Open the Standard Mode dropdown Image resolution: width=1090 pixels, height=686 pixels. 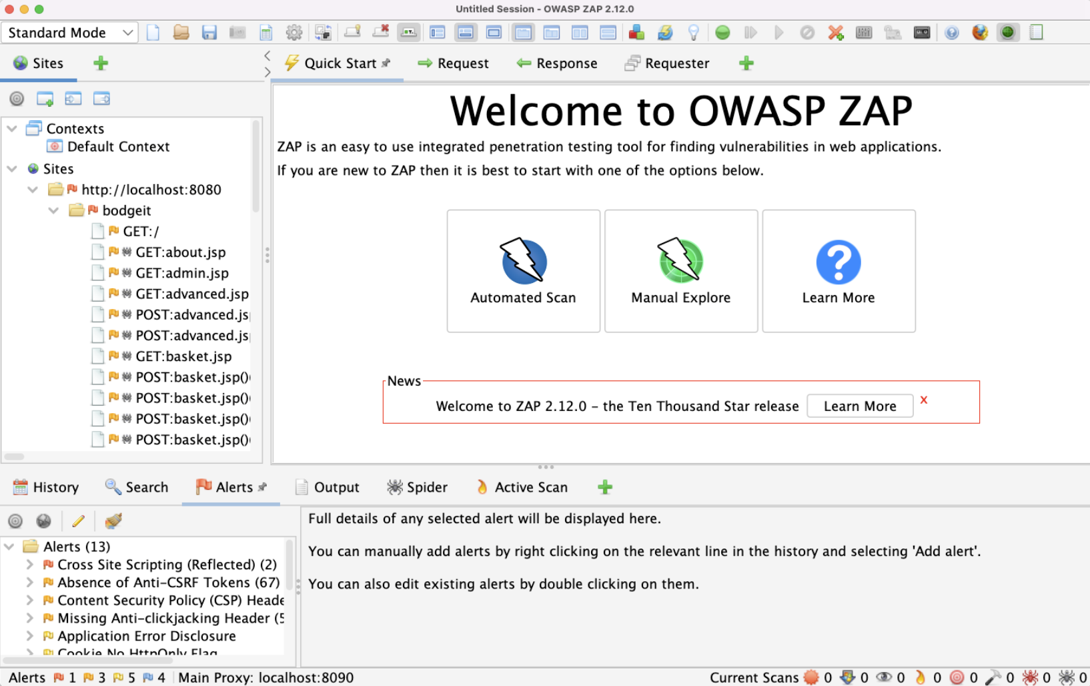coord(69,32)
